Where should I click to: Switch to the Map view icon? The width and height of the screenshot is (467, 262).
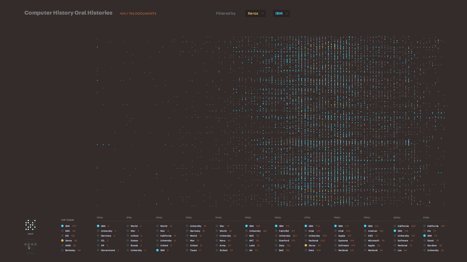tap(30, 225)
